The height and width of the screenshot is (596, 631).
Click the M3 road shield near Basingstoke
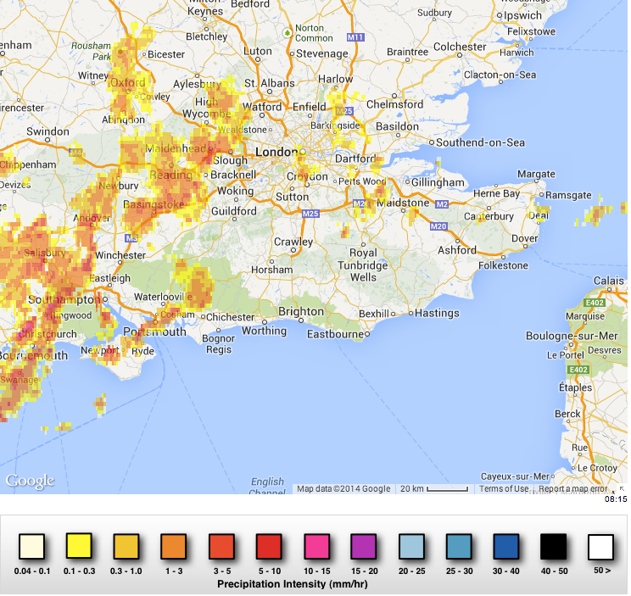pyautogui.click(x=130, y=238)
